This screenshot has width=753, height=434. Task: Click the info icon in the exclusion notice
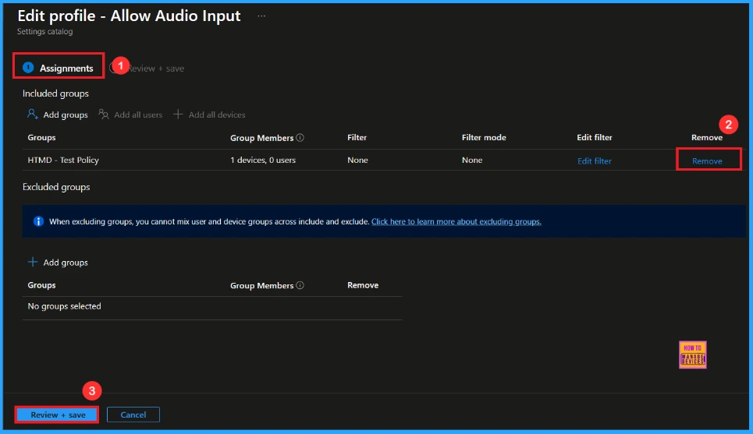tap(38, 221)
